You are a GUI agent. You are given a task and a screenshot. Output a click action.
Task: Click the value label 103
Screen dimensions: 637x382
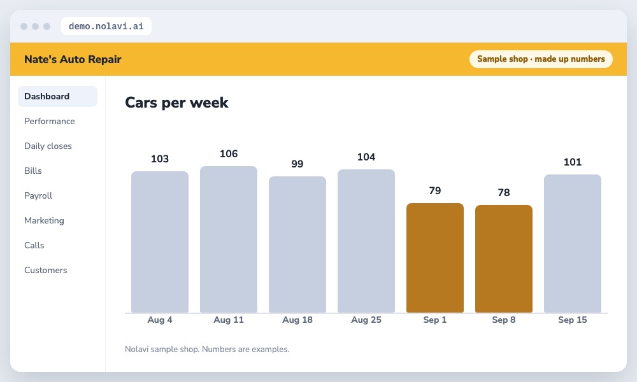160,159
